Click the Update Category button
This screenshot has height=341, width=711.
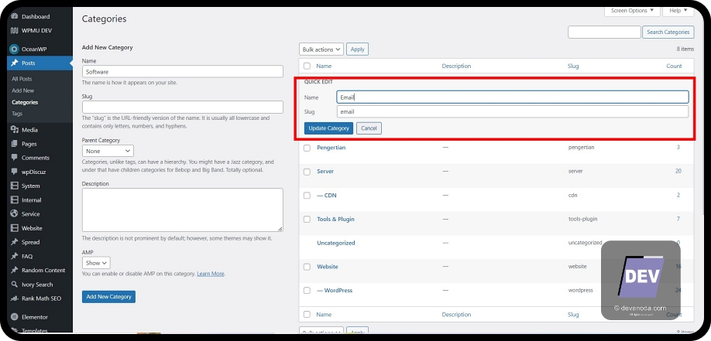(x=328, y=128)
